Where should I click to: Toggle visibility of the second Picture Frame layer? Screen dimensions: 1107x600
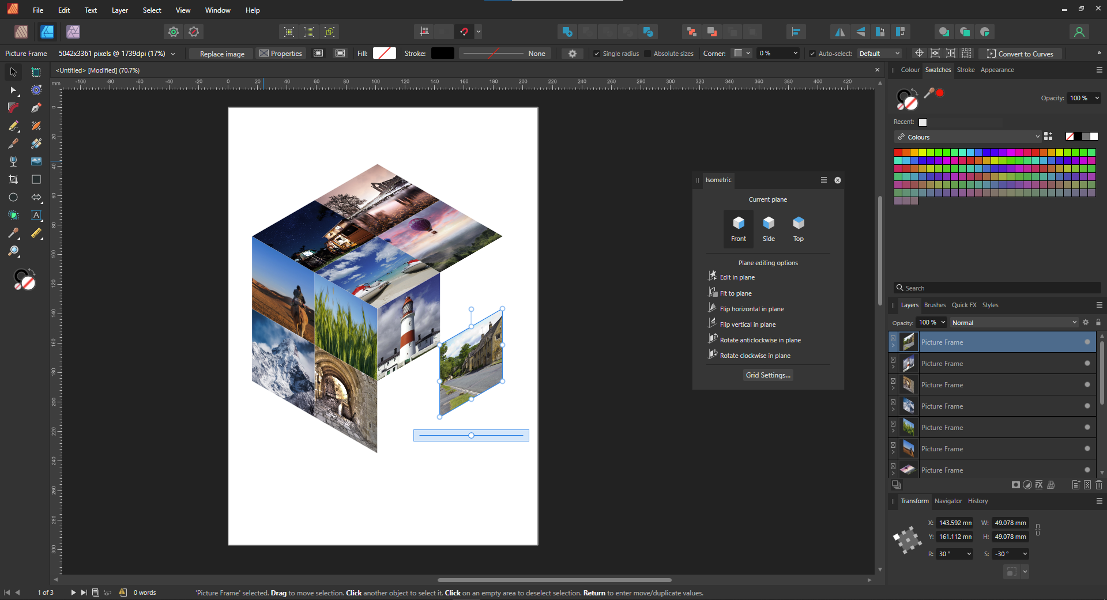click(x=1087, y=364)
